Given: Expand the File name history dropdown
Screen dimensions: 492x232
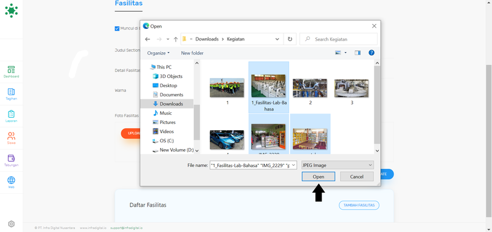Looking at the screenshot, I should coord(294,165).
